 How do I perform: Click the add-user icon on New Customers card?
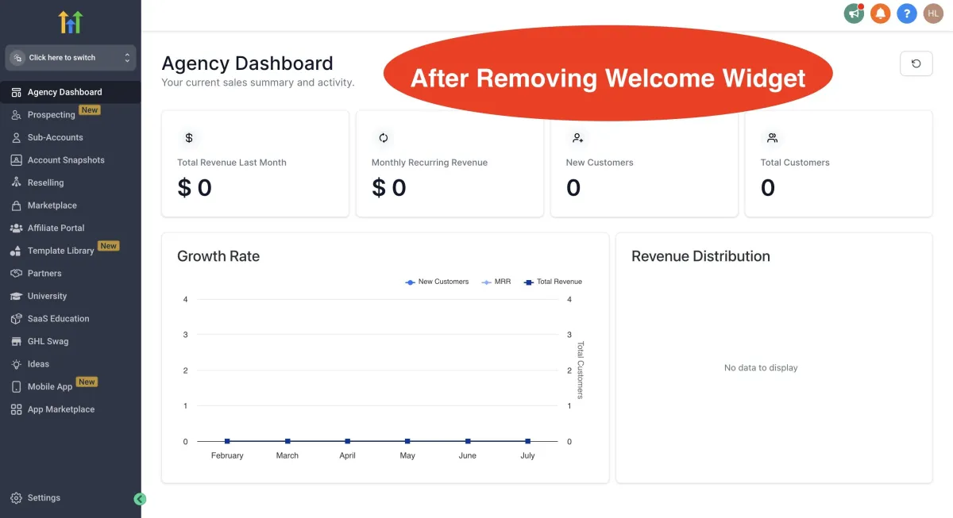[x=578, y=138]
